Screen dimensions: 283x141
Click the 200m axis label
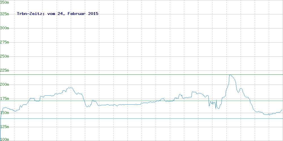5,85
